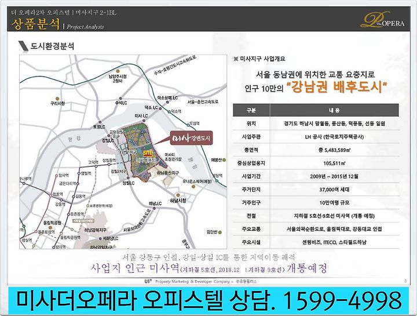This screenshot has height=316, width=417.
Task: Click the 수석I.C map label
Action: tap(121, 103)
